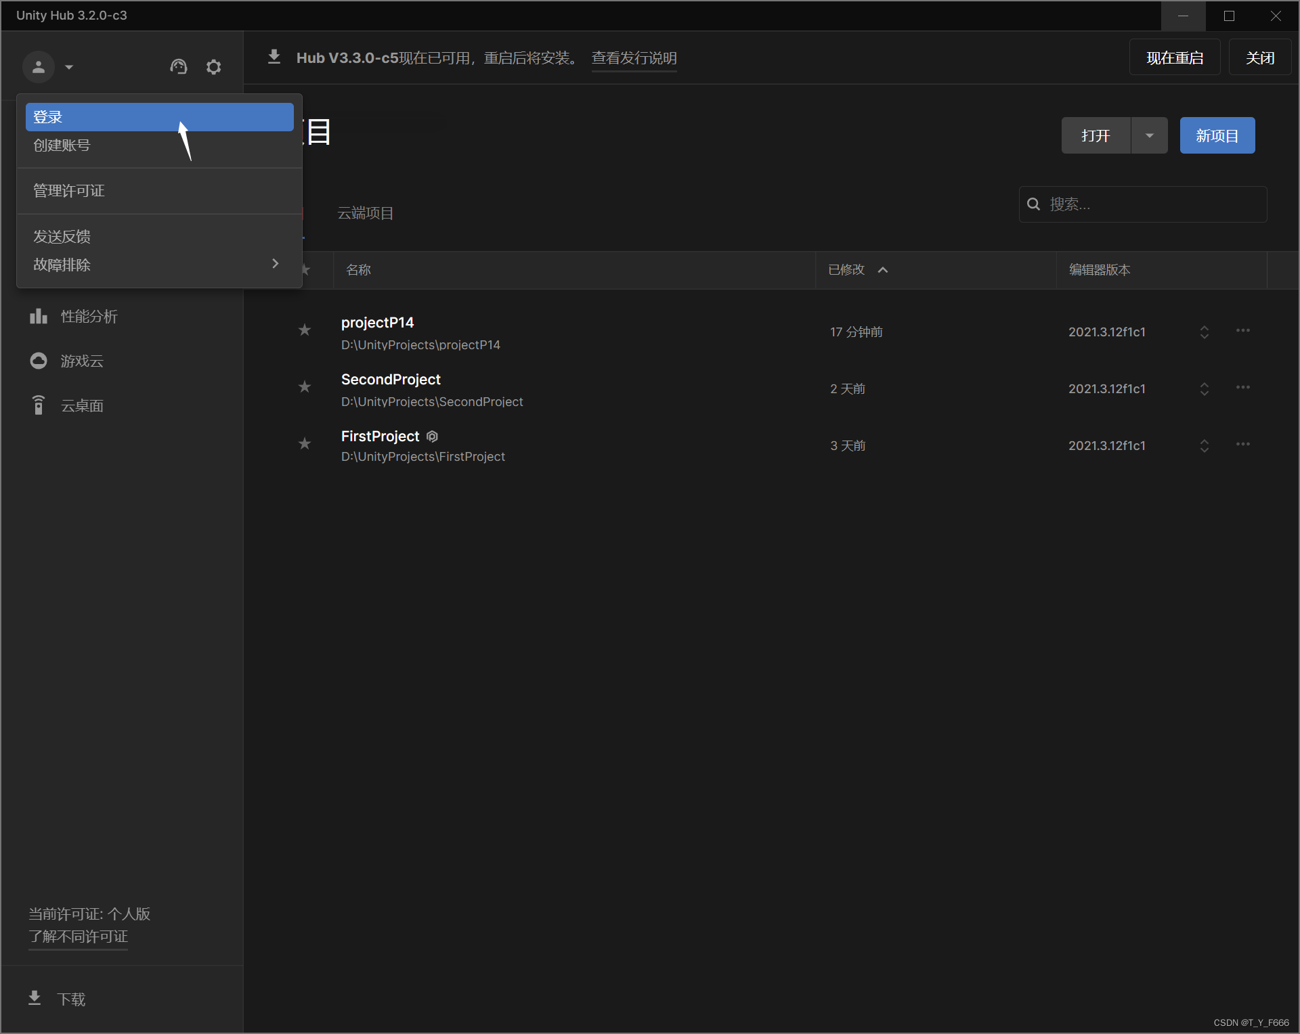Click the 打开 project button
The width and height of the screenshot is (1300, 1034).
[1096, 135]
